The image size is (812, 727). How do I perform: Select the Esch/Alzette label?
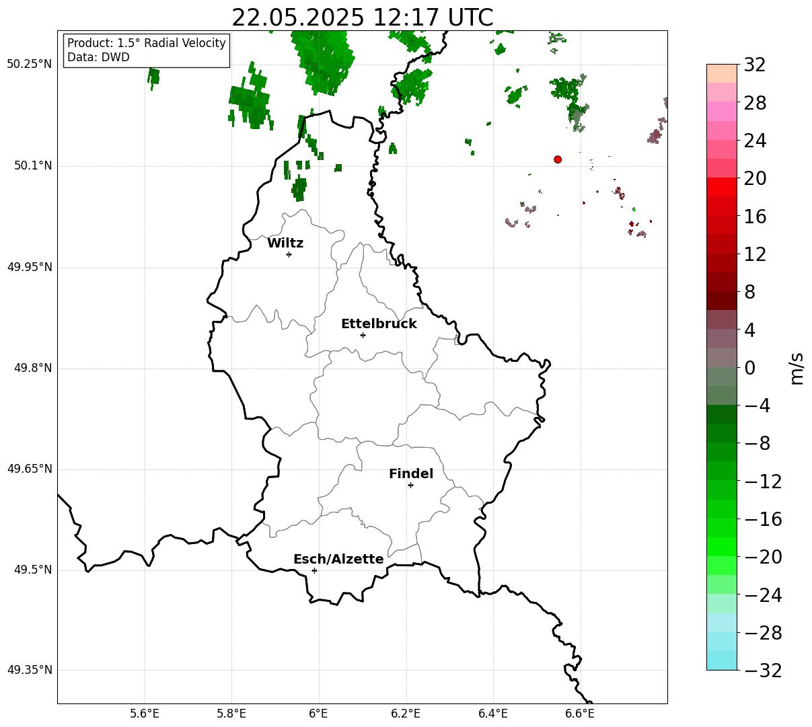338,560
